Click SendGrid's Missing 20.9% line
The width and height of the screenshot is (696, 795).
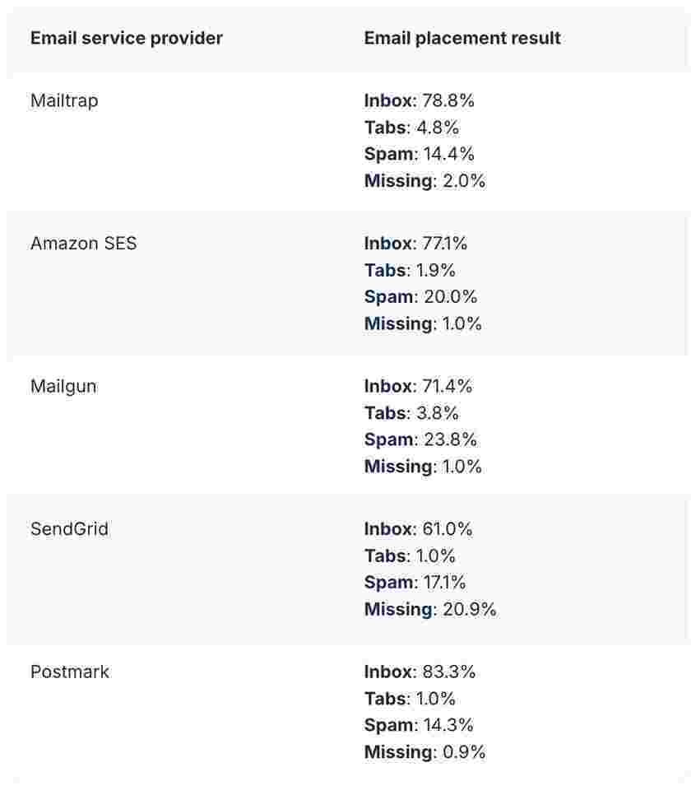tap(430, 609)
